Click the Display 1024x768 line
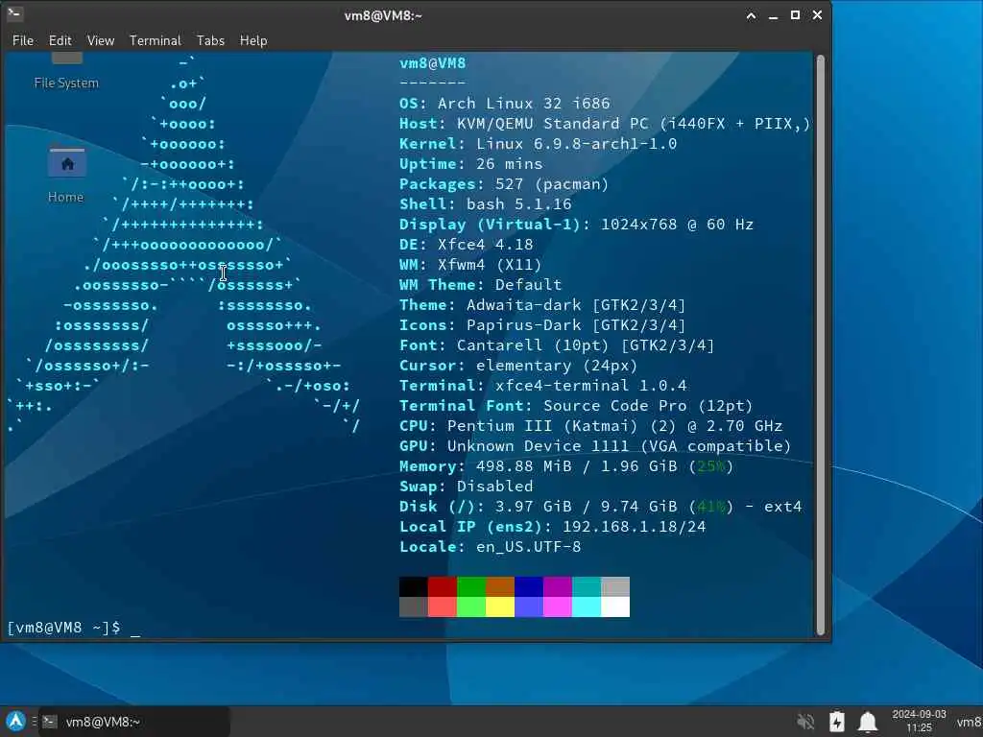 click(576, 224)
